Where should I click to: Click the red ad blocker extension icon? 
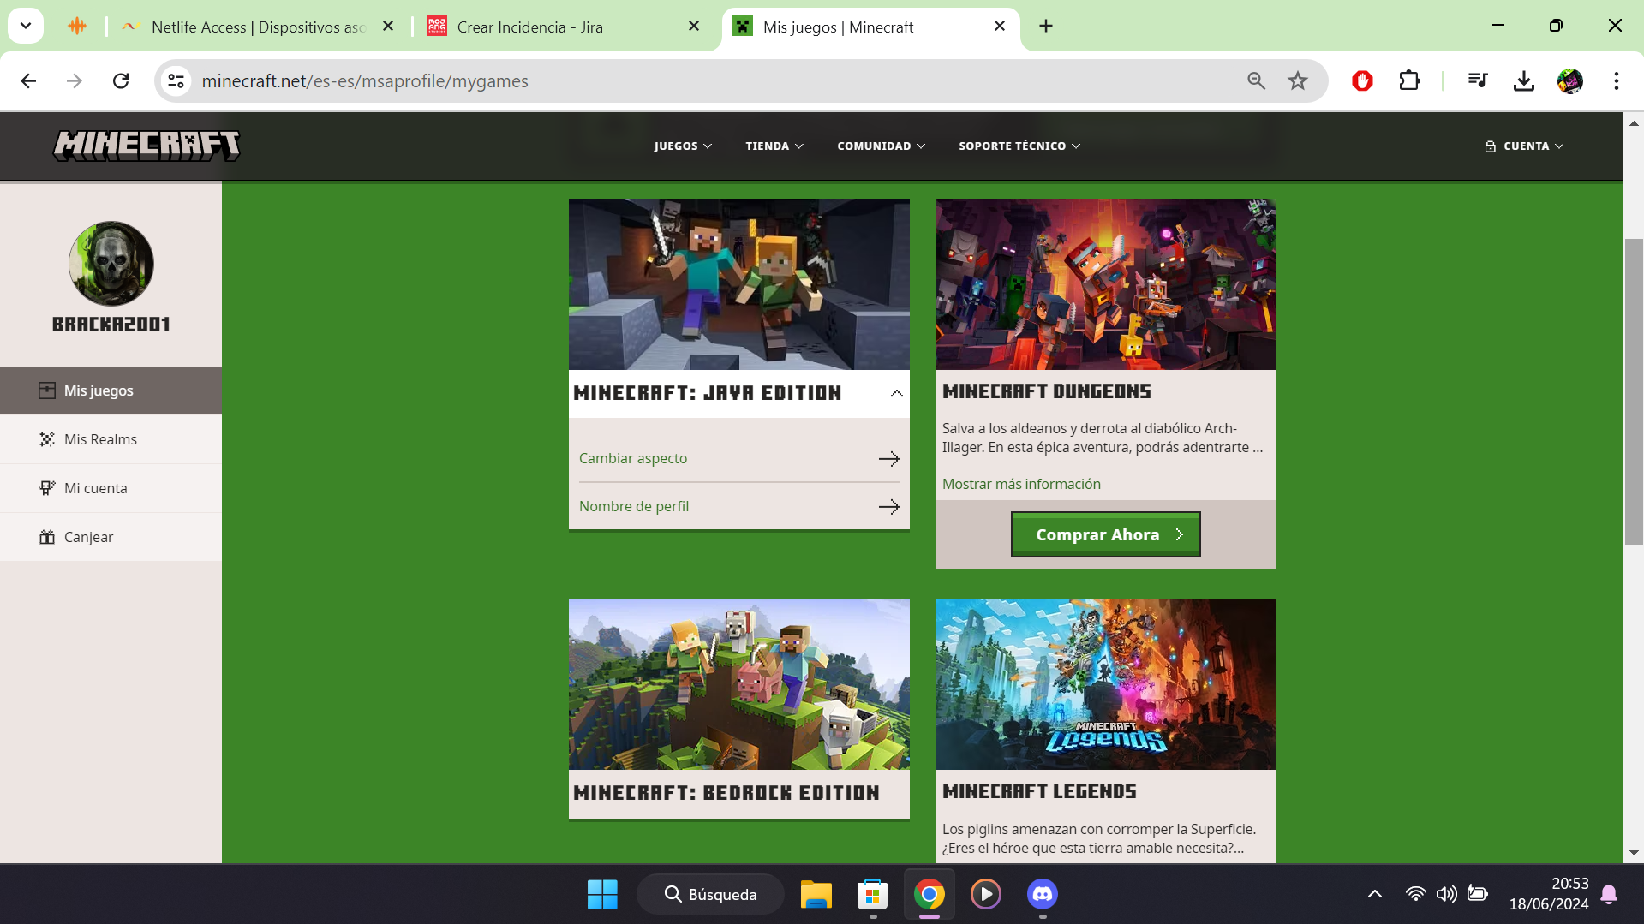point(1361,81)
